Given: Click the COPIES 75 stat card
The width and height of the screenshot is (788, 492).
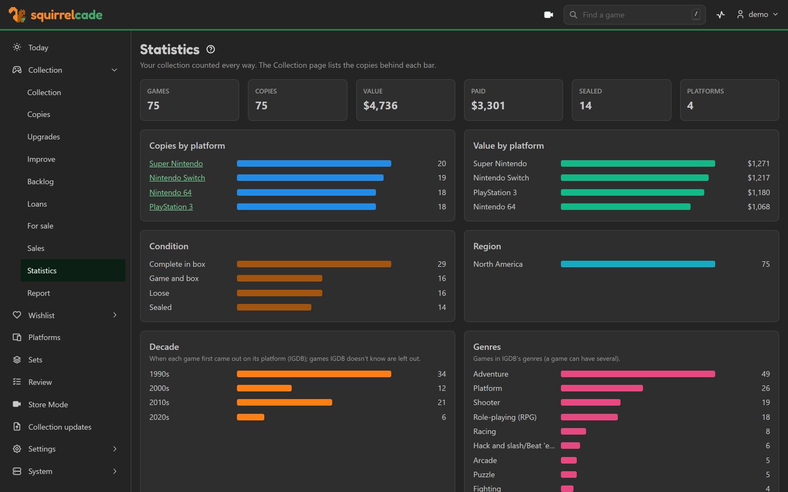Looking at the screenshot, I should point(298,100).
